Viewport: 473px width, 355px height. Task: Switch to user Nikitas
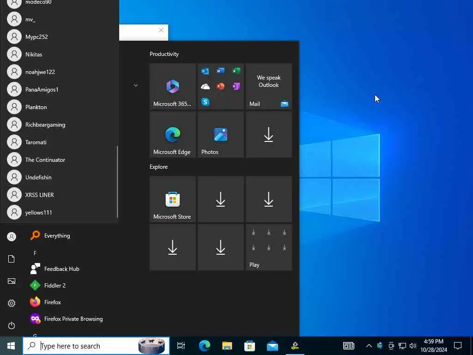coord(60,55)
